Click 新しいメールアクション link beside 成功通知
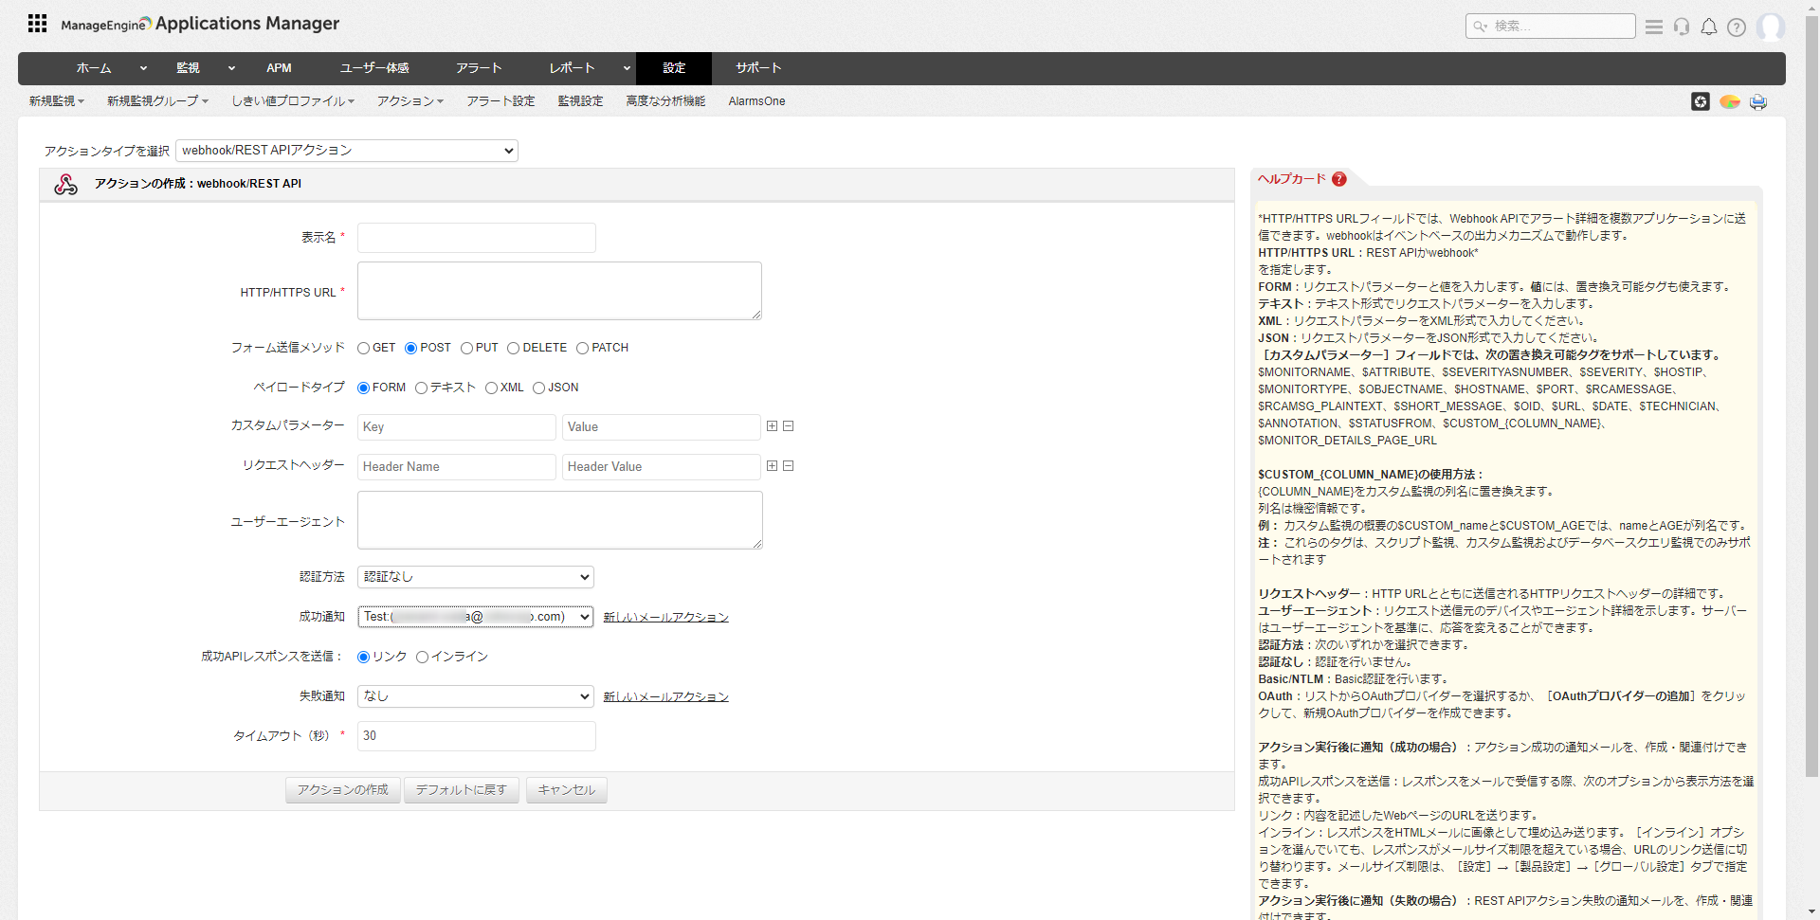 coord(665,618)
